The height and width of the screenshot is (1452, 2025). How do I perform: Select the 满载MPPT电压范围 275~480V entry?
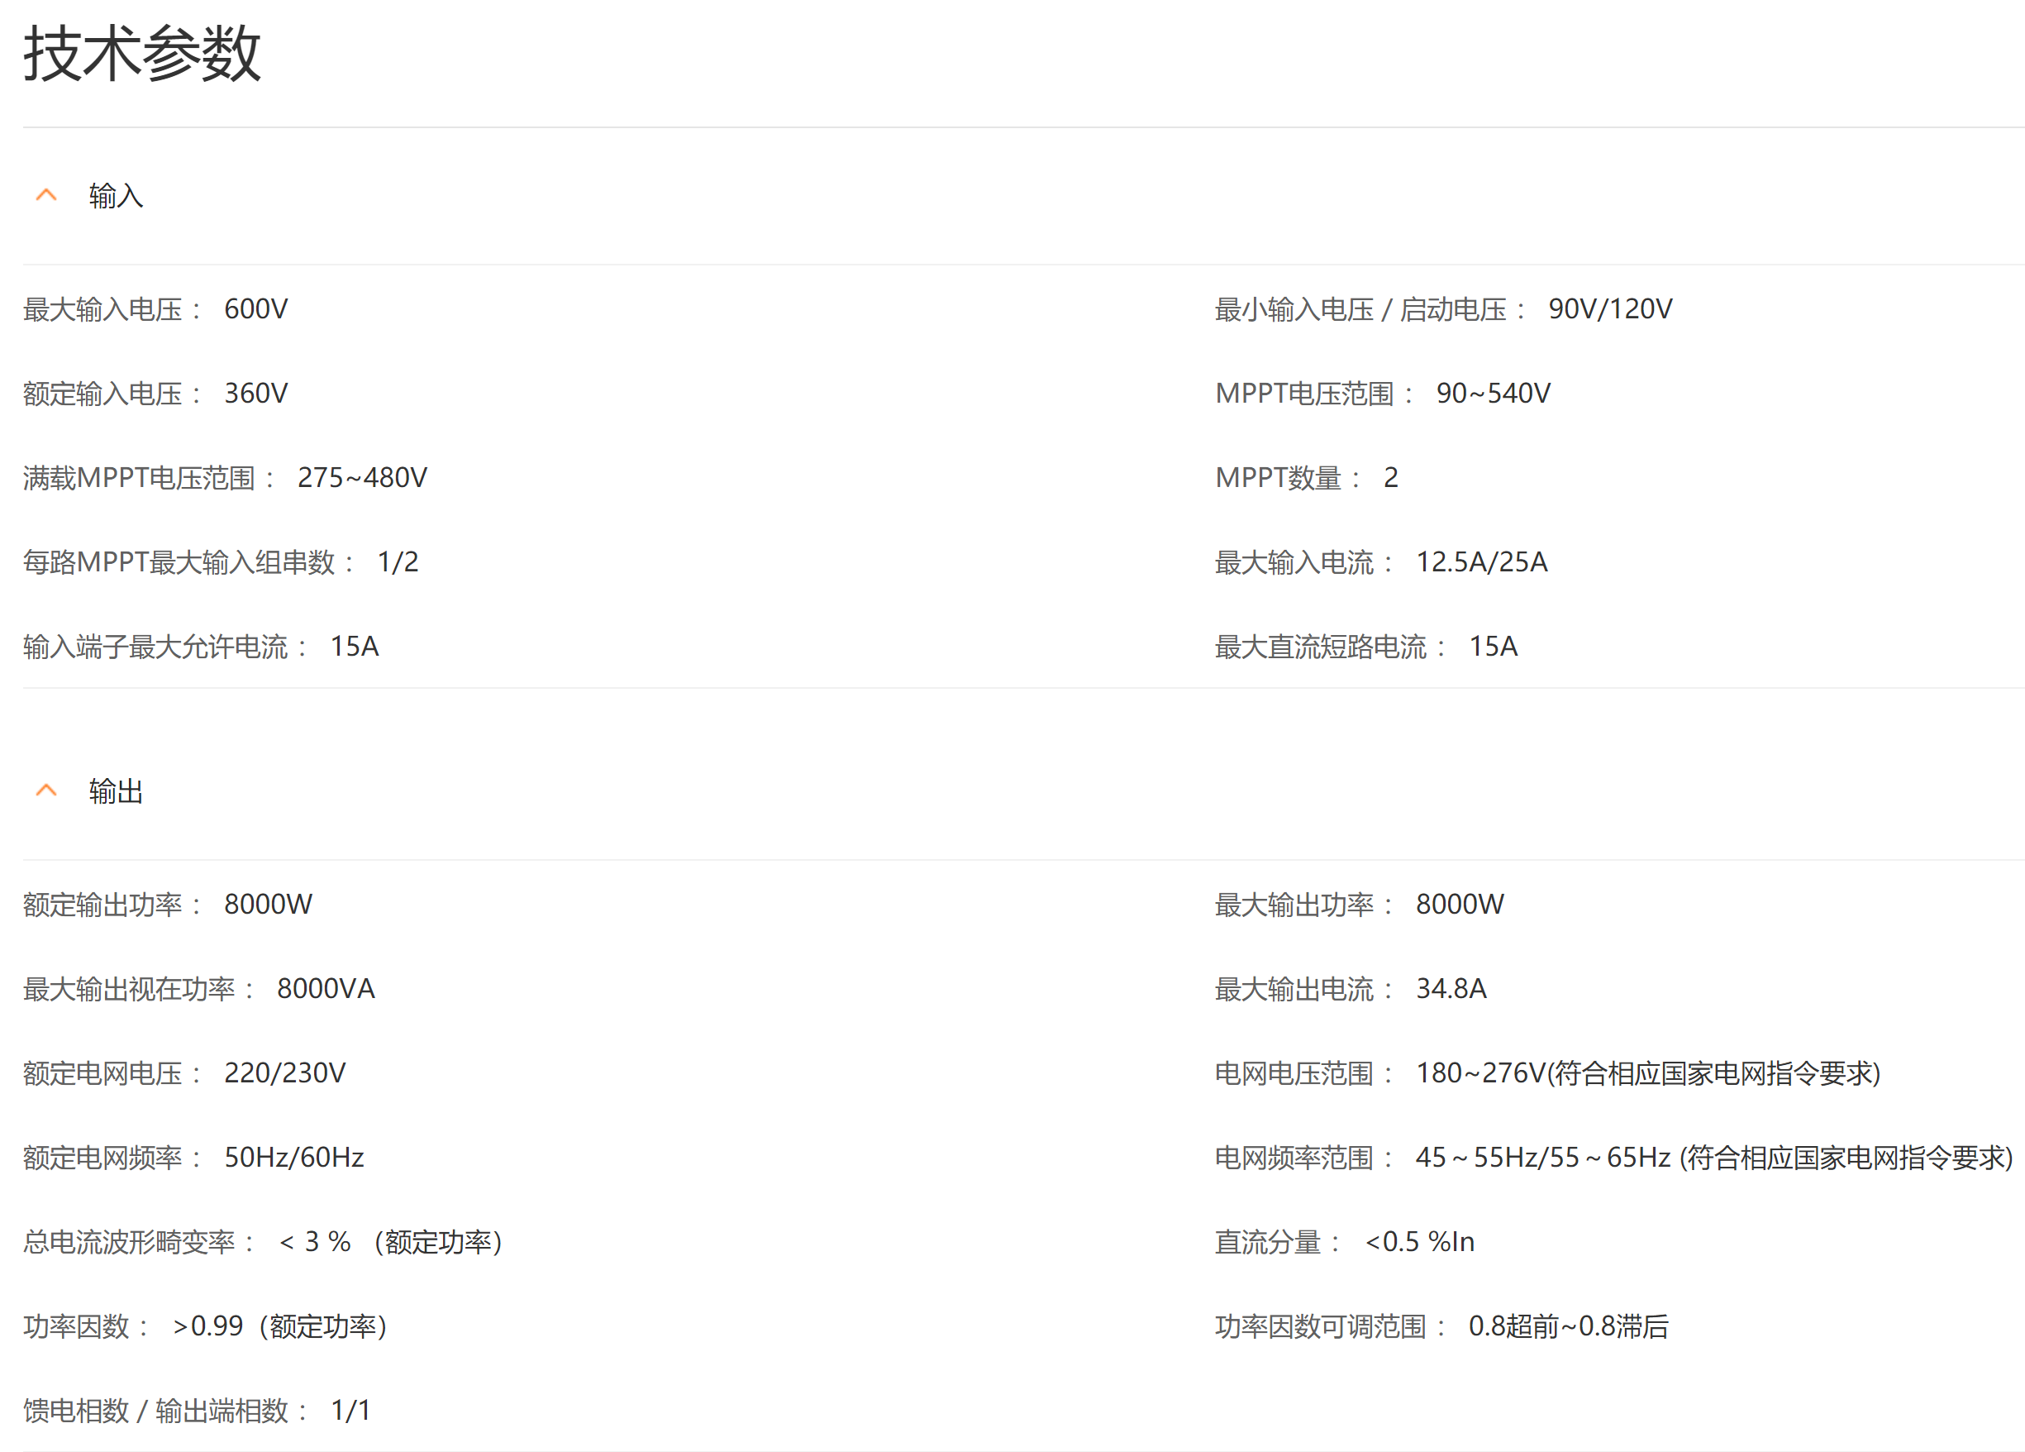point(362,478)
